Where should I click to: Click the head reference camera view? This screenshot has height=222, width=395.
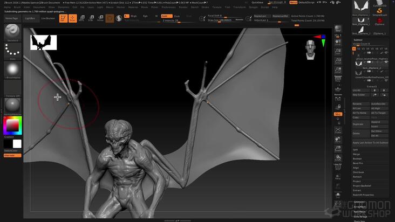click(310, 50)
